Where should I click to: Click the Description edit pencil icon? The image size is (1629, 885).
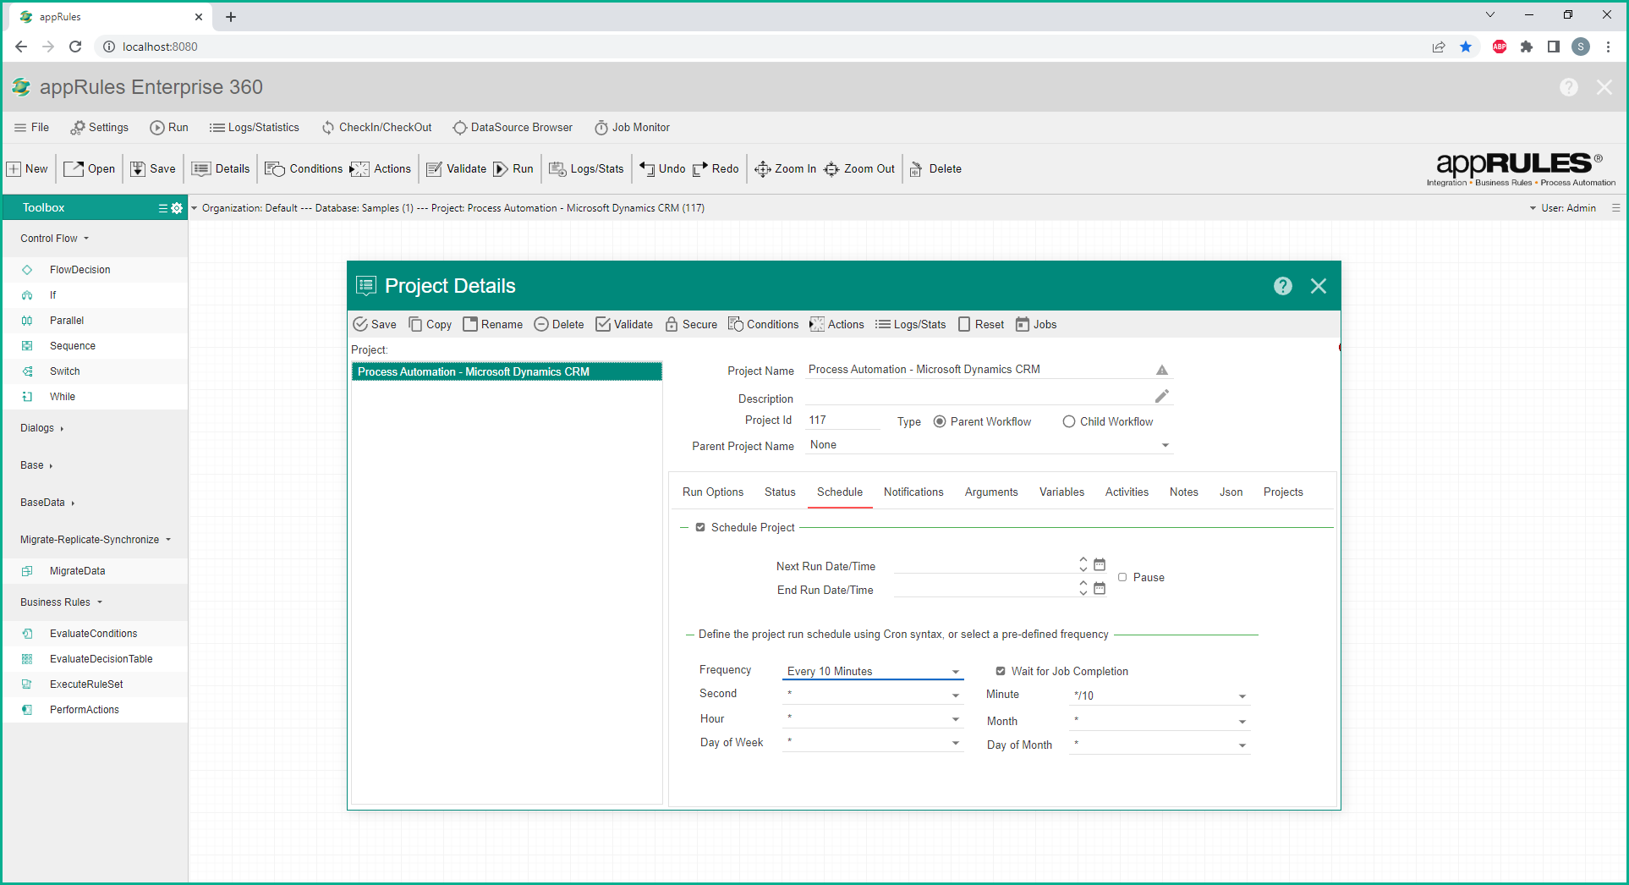(1162, 396)
